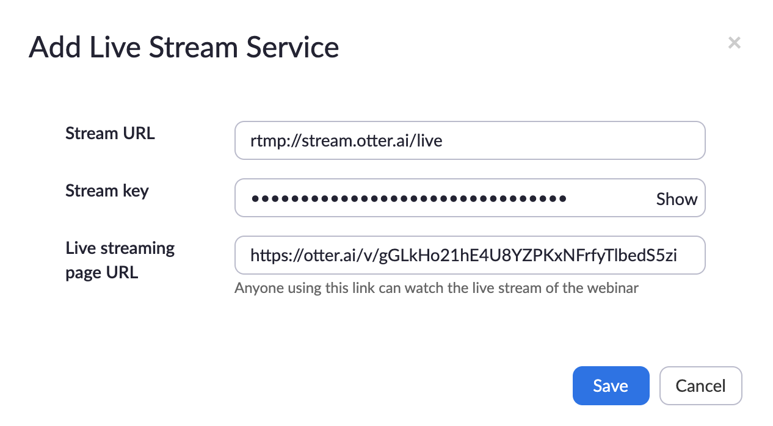Screen dimensions: 773x426
Task: Toggle stream key visibility
Action: 677,199
